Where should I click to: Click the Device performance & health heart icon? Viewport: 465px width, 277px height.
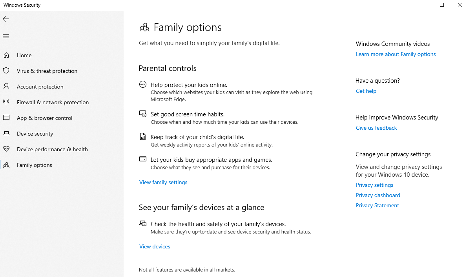(5, 149)
